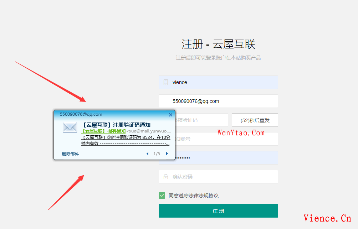Screen dimensions: 358x229
Task: Open the mail body preview with code 8524
Action: [x=126, y=141]
